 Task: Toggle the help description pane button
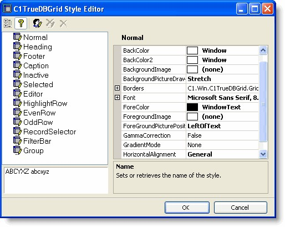pyautogui.click(x=21, y=23)
